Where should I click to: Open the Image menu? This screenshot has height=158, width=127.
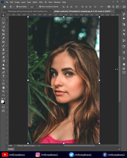[17, 2]
